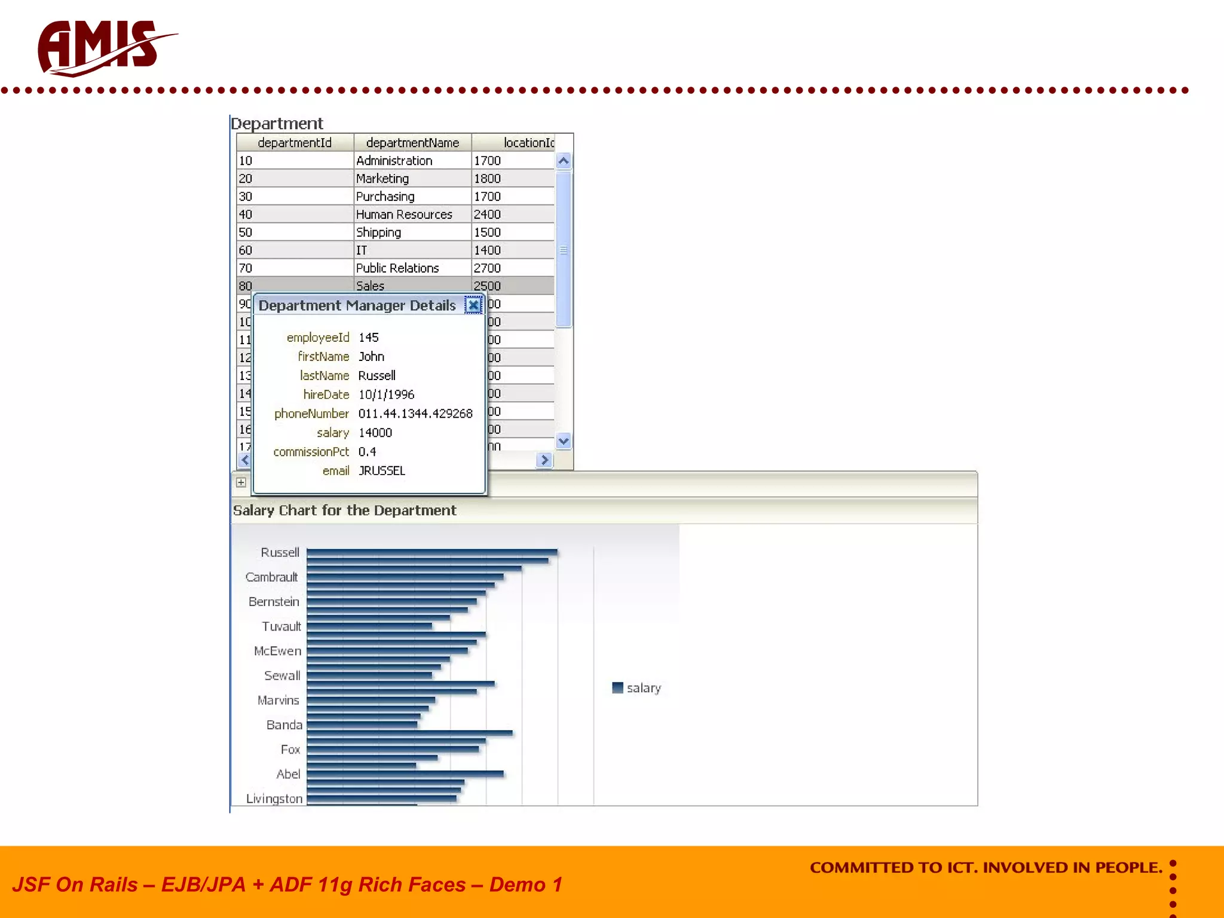Image resolution: width=1224 pixels, height=918 pixels.
Task: Select the Marketing department row
Action: tap(382, 179)
